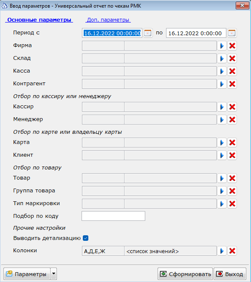Toggle the Выводить детализацию checkbox

coord(86,238)
